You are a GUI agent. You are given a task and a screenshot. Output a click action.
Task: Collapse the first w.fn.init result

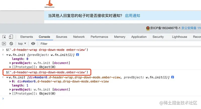pyautogui.click(x=7, y=55)
